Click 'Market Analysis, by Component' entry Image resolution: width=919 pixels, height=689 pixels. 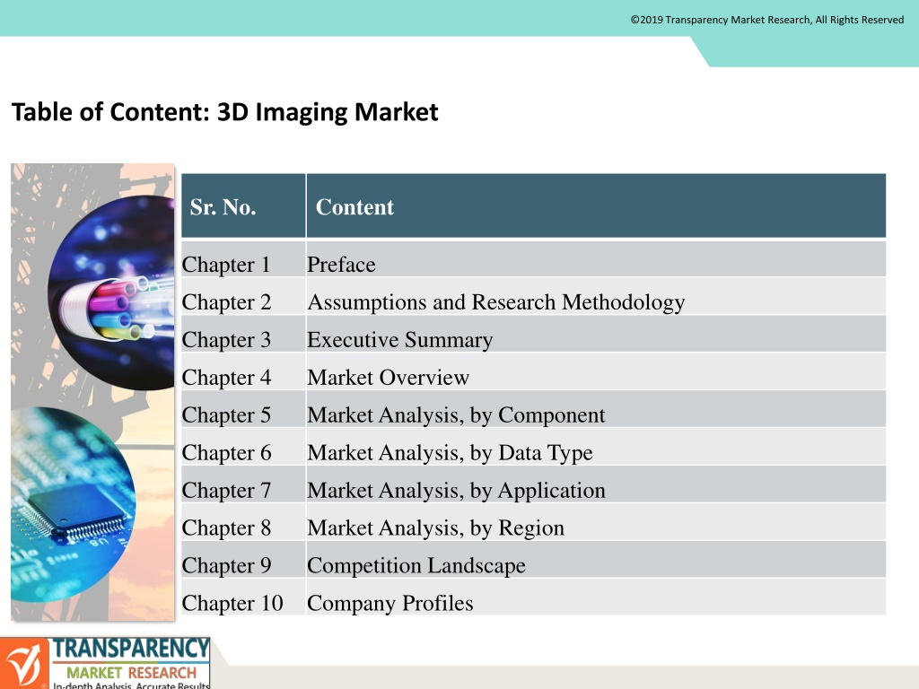(x=596, y=409)
